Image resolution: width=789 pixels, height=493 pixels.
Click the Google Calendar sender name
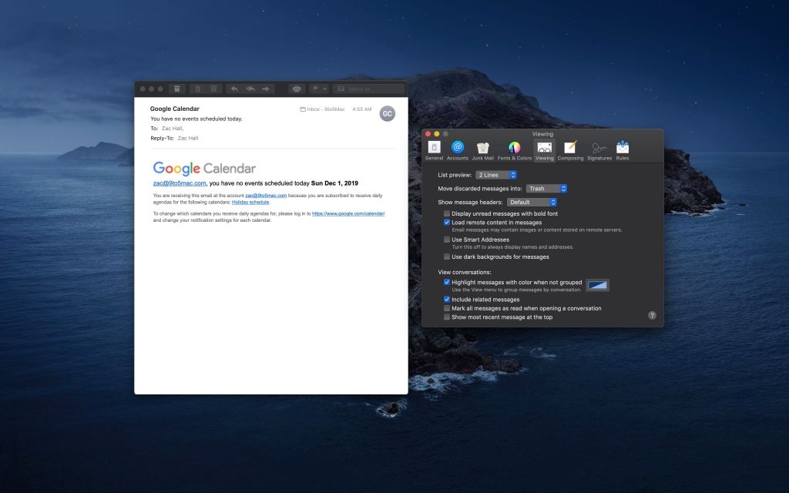click(x=175, y=109)
